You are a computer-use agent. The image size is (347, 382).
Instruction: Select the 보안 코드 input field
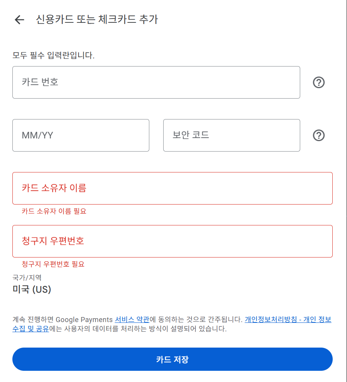click(x=231, y=135)
